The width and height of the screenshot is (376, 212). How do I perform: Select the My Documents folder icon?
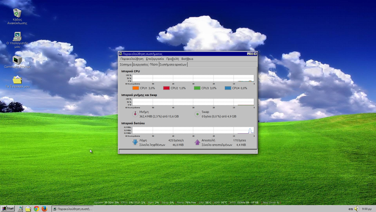[x=17, y=82]
